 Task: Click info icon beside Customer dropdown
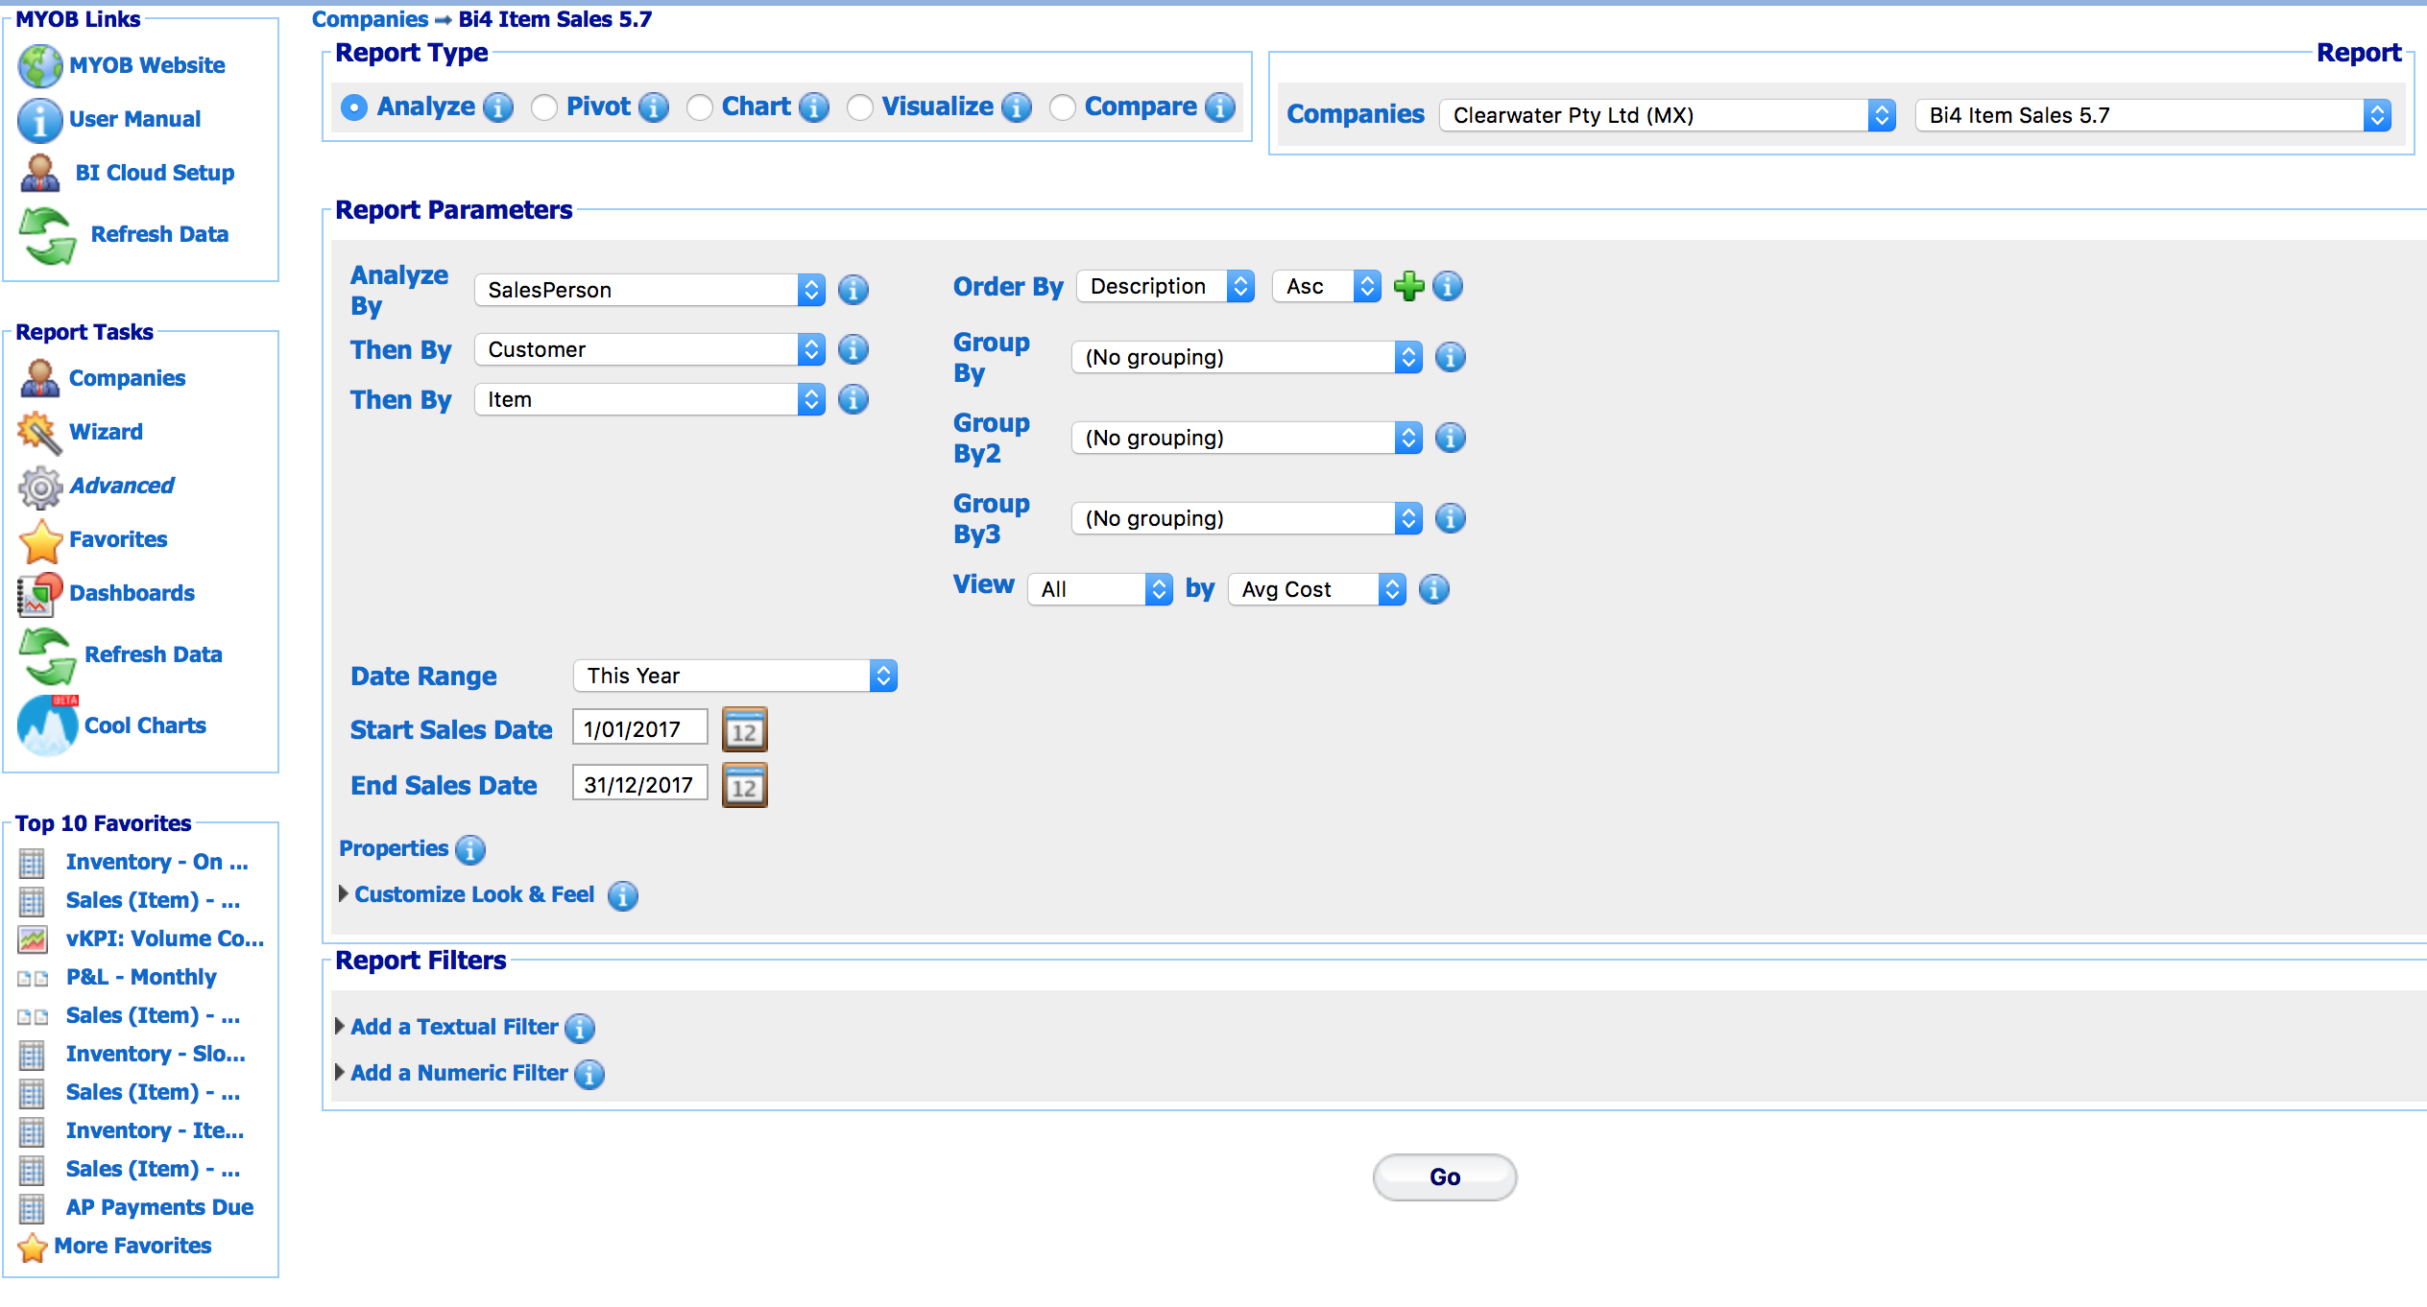point(853,349)
